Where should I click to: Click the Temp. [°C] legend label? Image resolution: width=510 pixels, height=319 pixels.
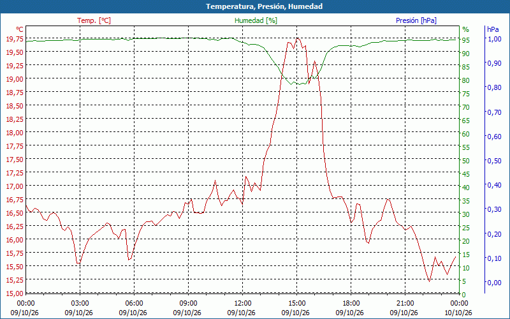click(94, 20)
